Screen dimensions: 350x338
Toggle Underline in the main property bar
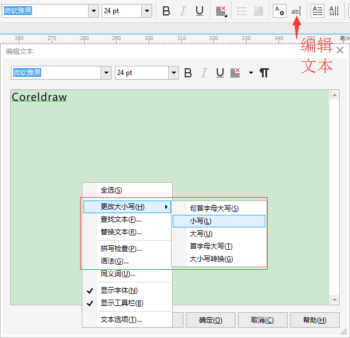[x=200, y=11]
